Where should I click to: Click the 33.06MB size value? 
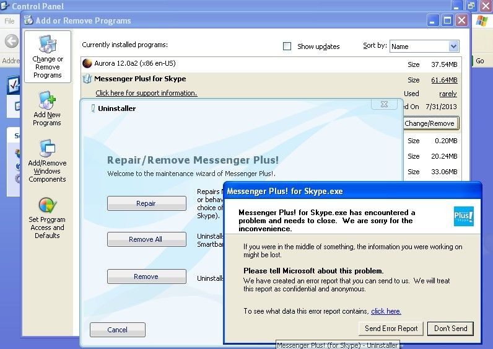click(x=444, y=172)
